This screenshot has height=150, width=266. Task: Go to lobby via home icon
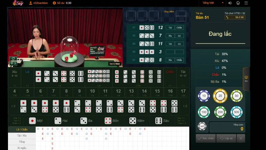pyautogui.click(x=238, y=3)
